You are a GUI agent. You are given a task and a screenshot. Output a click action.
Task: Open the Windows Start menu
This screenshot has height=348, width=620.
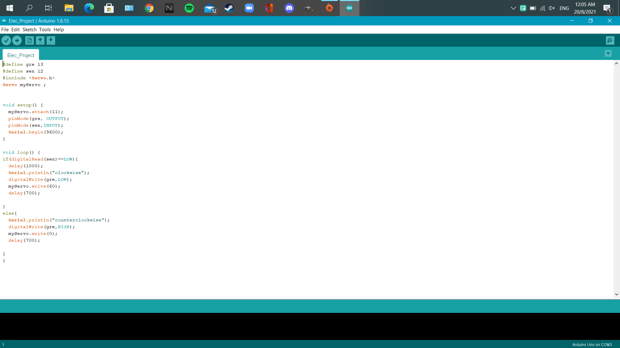tap(10, 8)
